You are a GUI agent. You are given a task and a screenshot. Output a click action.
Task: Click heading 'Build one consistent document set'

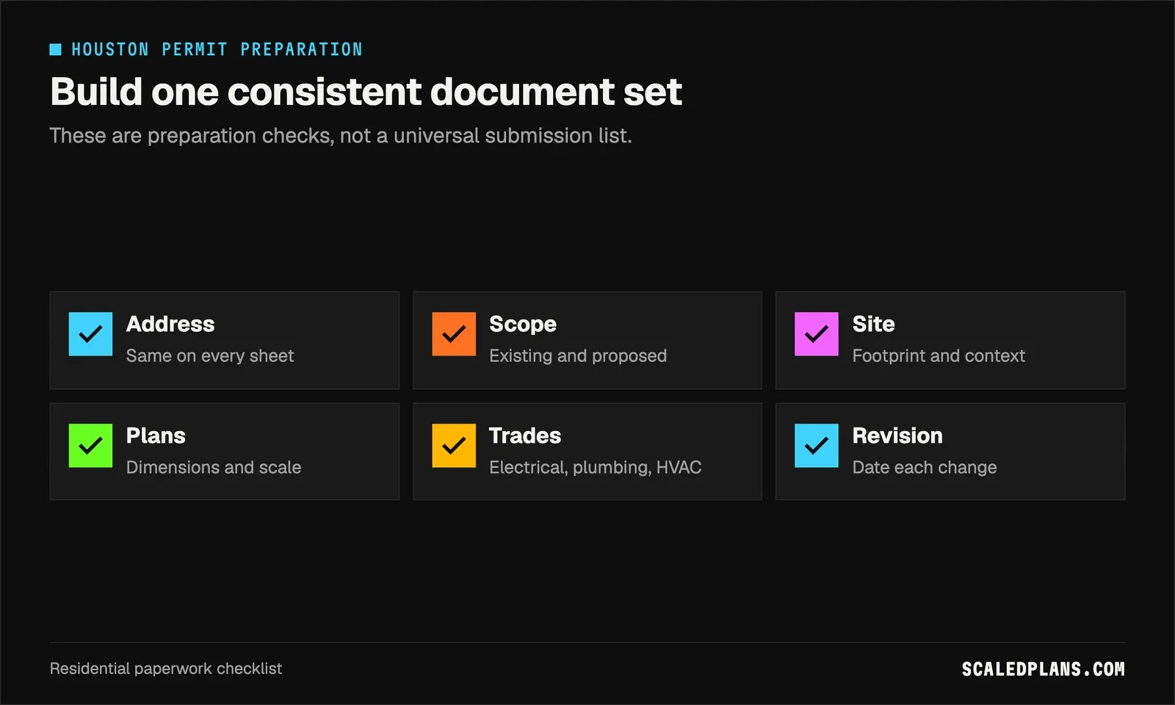366,92
